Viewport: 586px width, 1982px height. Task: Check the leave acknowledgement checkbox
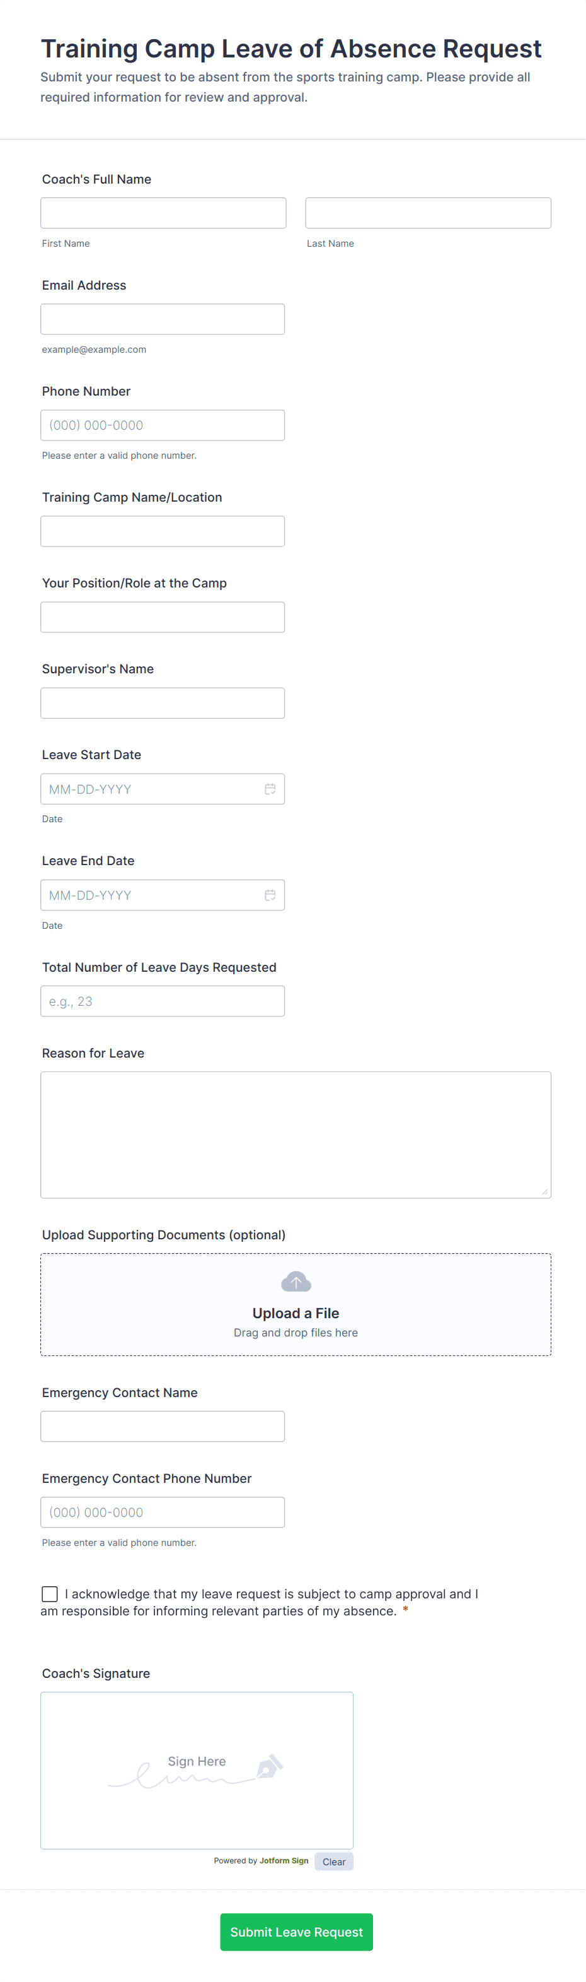pos(50,1593)
